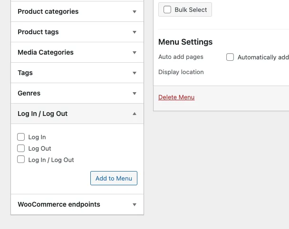
Task: Click the Log In / Log Out heading
Action: coord(43,114)
